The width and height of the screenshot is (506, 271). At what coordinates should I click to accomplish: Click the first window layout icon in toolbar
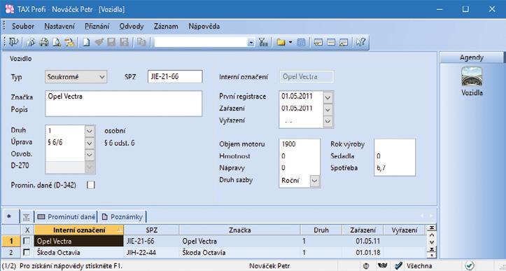pyautogui.click(x=318, y=42)
